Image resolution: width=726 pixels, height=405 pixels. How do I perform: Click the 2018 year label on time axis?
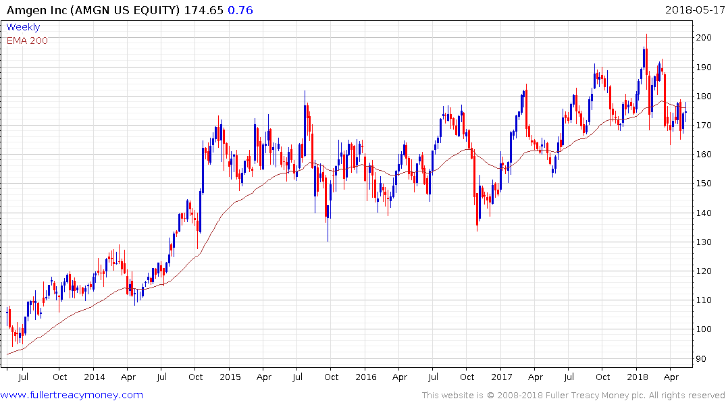(638, 377)
